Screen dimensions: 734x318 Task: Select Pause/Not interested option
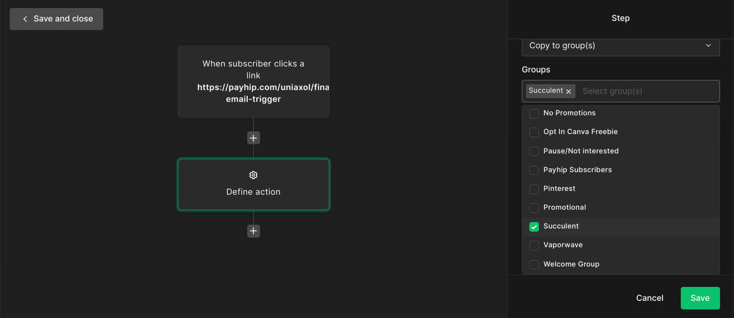point(580,151)
